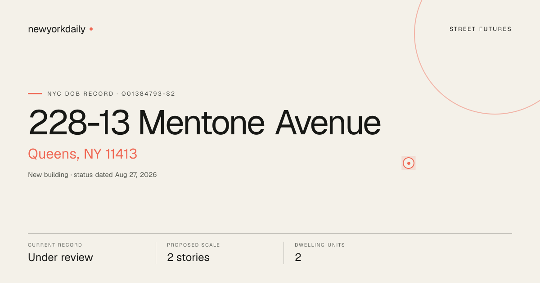Click the Proposed Scale label

click(193, 245)
